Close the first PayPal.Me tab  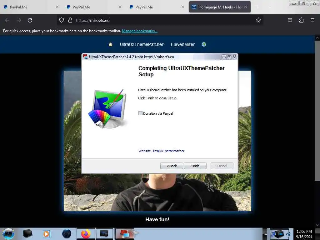point(57,7)
